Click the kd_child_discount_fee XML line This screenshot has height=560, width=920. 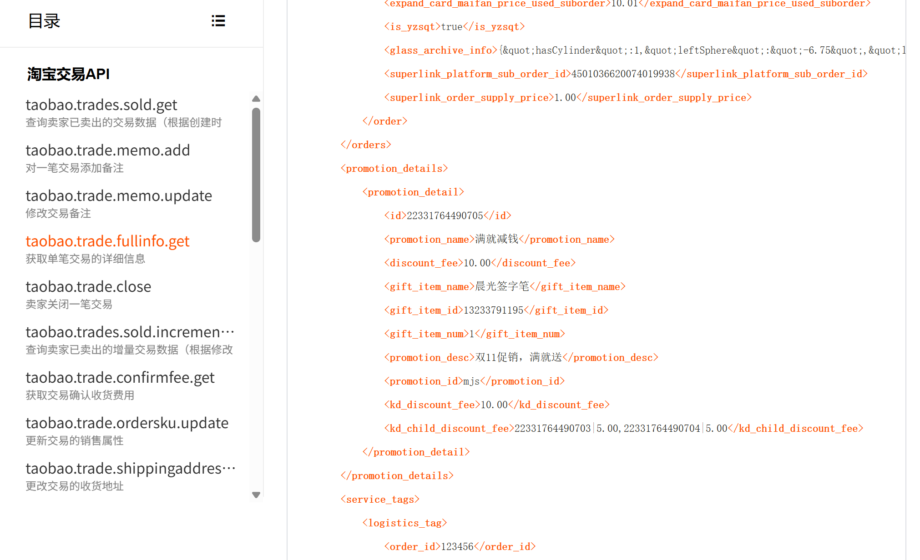pyautogui.click(x=623, y=429)
